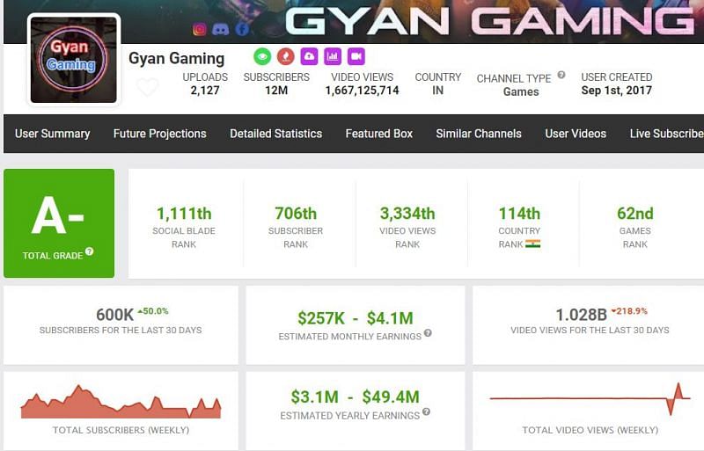The width and height of the screenshot is (704, 451).
Task: Click the 1,111th Social Blade rank
Action: [x=184, y=214]
